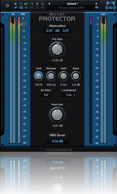Screen dimensions: 117x194
Task: Click the OUT level meter
Action: click(x=103, y=80)
